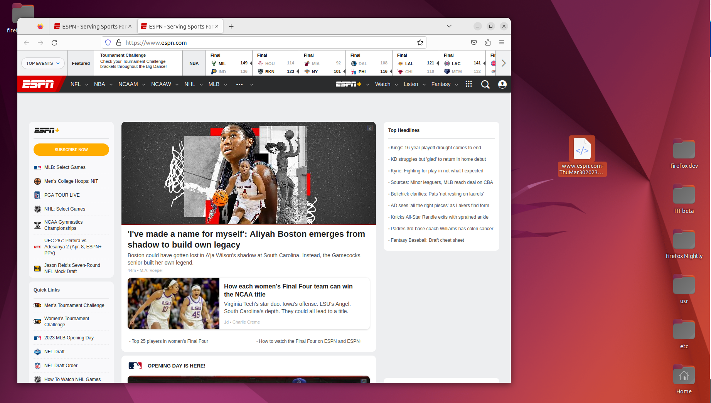This screenshot has width=711, height=403.
Task: Expand the TOP EVENTS dropdown
Action: tap(43, 63)
